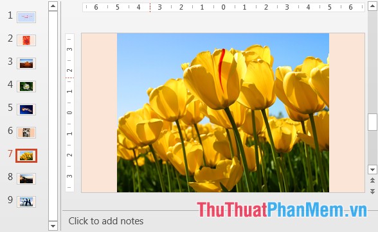Screen dimensions: 378x232
Task: Go to previous slide with double-up arrows
Action: (x=372, y=180)
